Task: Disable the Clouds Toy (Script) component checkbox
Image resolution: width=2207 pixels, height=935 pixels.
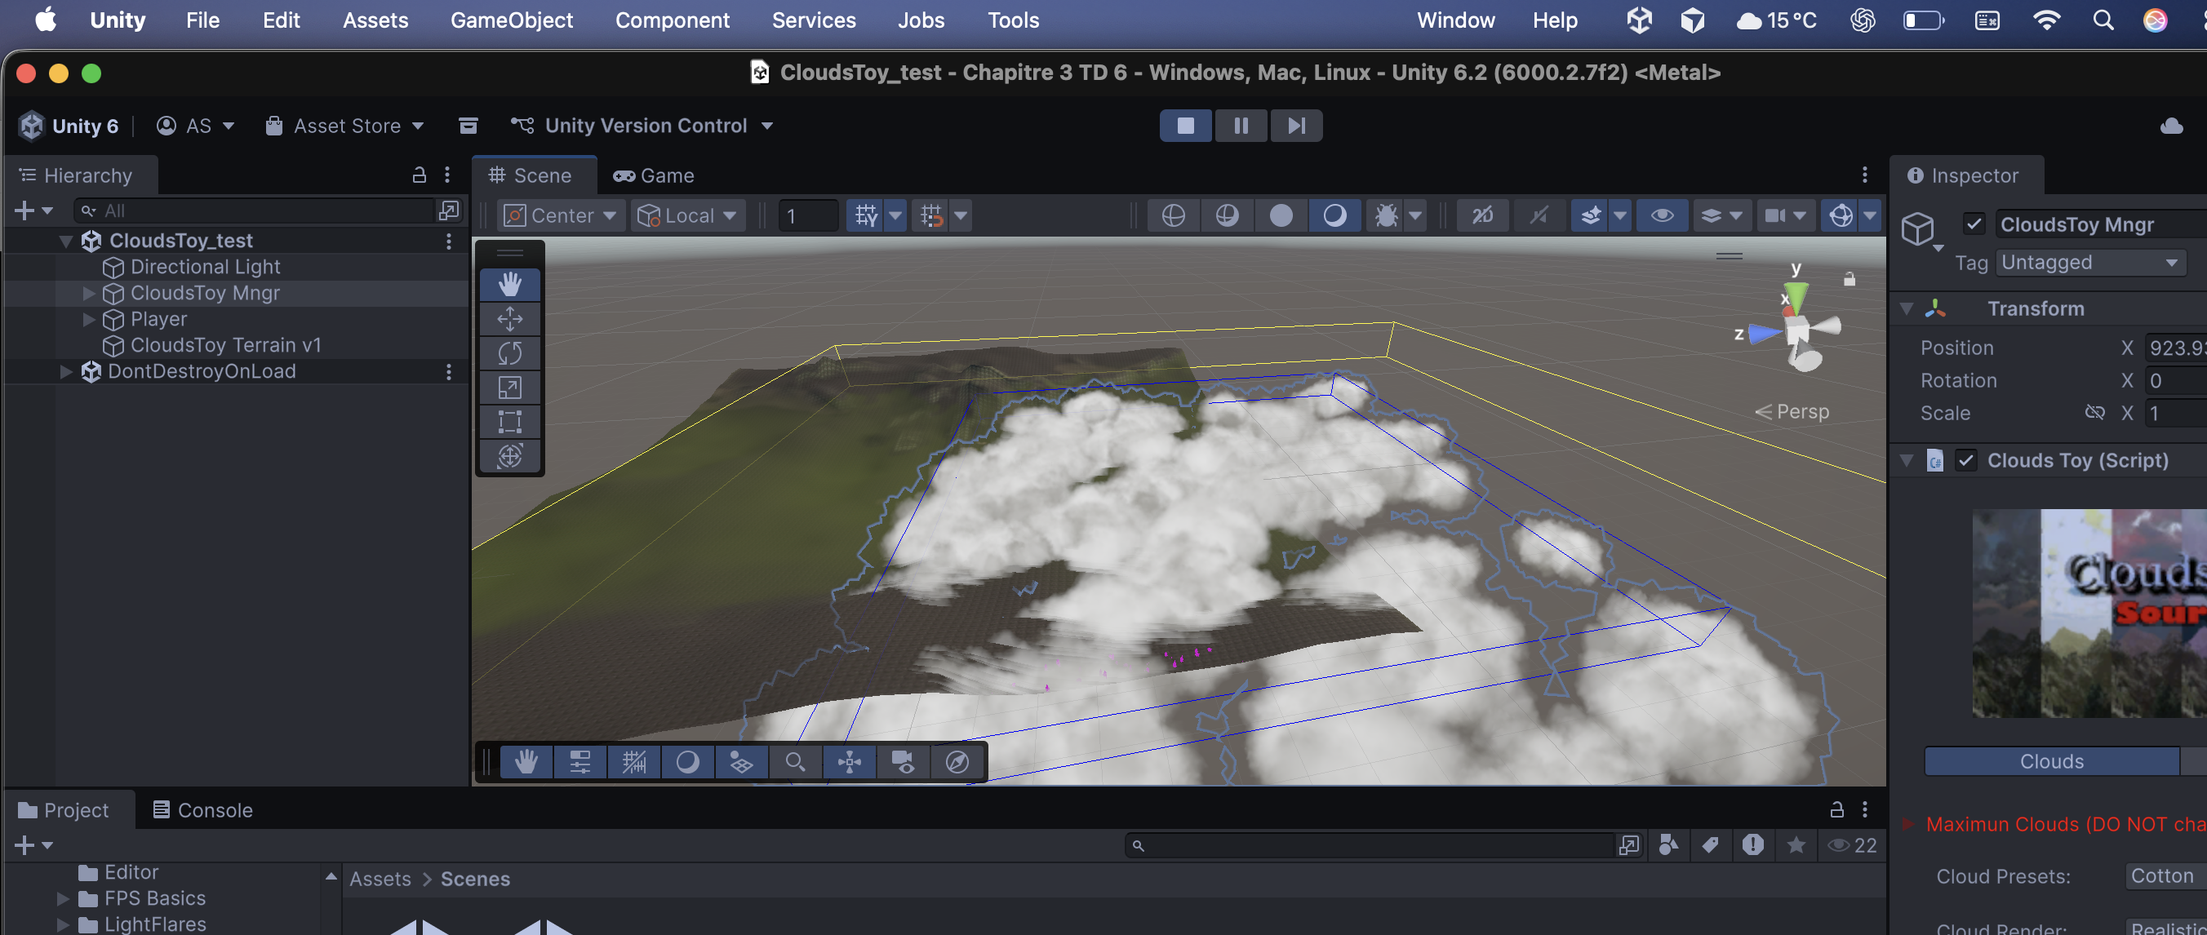Action: point(1965,461)
